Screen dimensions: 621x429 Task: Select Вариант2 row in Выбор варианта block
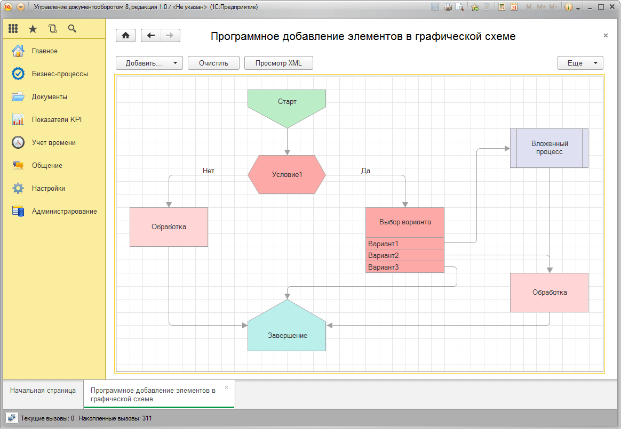[x=404, y=255]
